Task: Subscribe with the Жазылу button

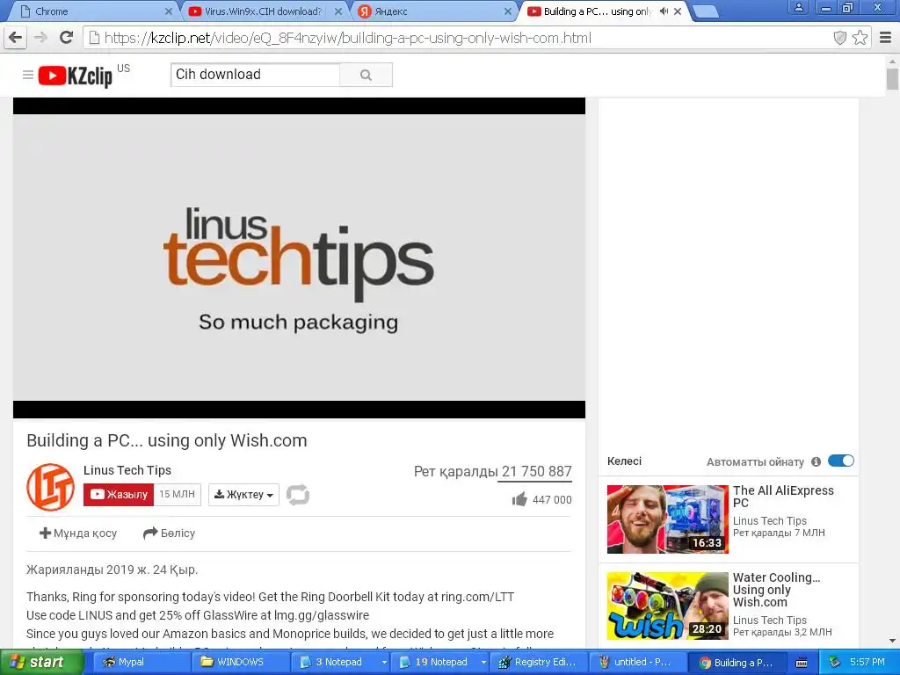Action: click(119, 494)
